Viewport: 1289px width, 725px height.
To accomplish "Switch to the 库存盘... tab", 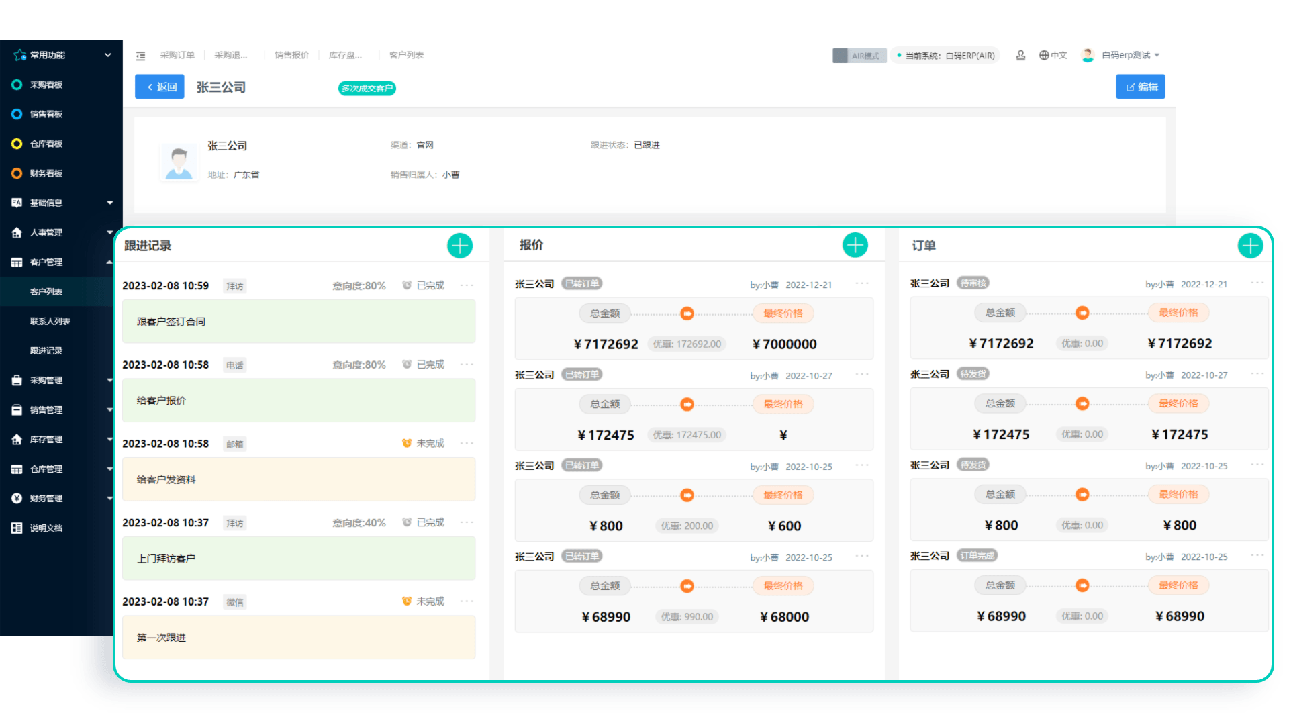I will tap(345, 55).
